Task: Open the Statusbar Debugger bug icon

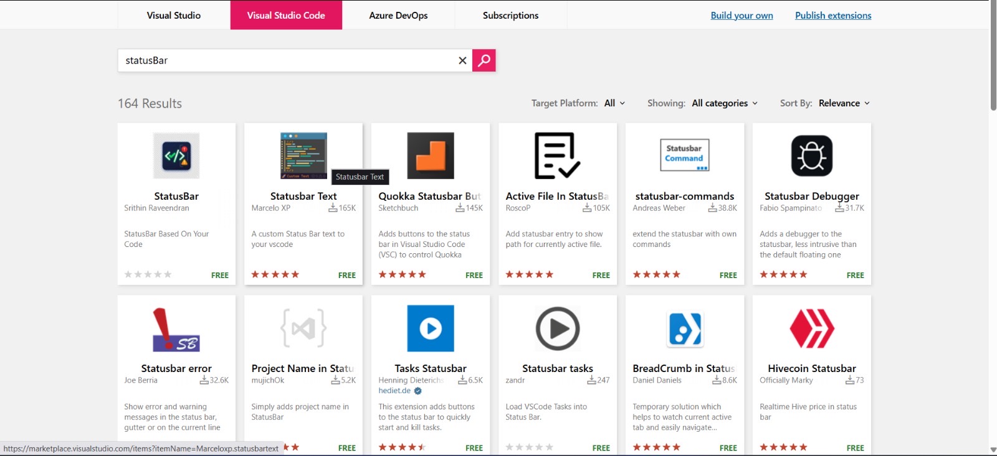Action: tap(811, 156)
